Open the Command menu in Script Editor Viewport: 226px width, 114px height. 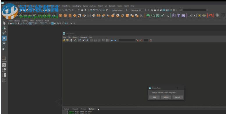[83, 37]
